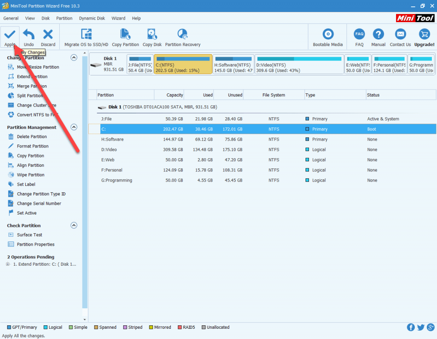The height and width of the screenshot is (339, 437).
Task: Click the sidebar vertical scrollbar
Action: pos(84,183)
